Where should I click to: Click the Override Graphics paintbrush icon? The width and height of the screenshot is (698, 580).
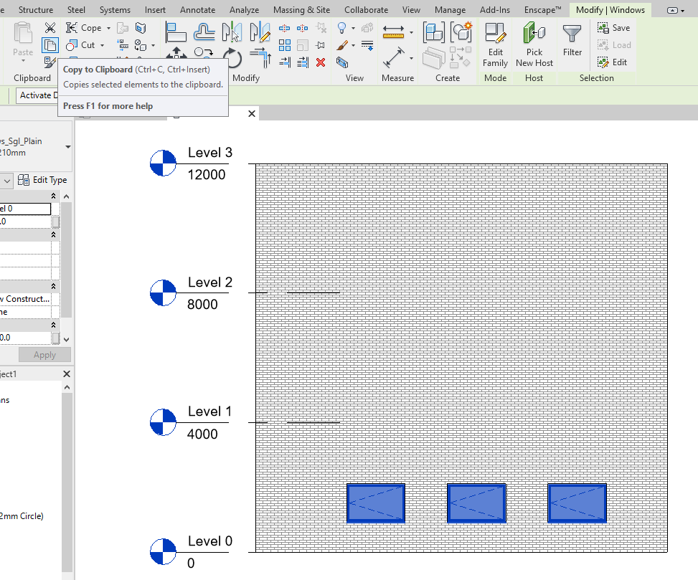[x=342, y=45]
